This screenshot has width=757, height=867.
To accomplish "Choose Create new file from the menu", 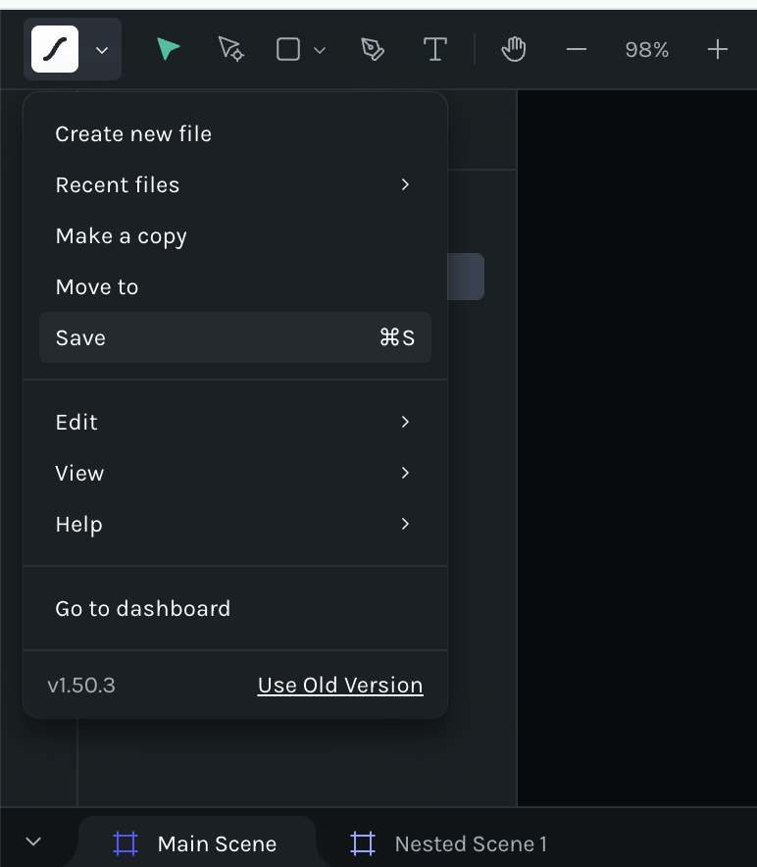I will click(133, 133).
